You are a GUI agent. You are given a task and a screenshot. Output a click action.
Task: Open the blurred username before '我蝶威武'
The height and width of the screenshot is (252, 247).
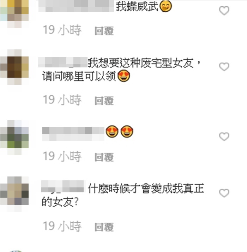pos(76,6)
